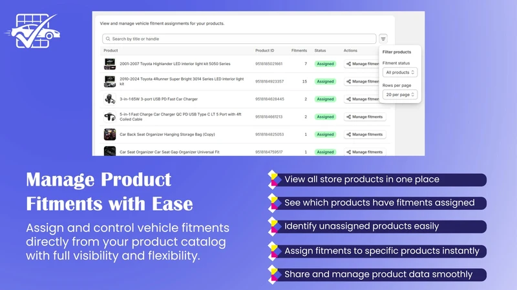The height and width of the screenshot is (290, 517).
Task: Click the 'Rows per page' label
Action: coord(397,86)
